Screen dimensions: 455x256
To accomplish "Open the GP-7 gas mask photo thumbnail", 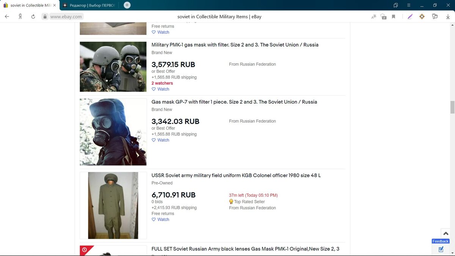I will (113, 132).
